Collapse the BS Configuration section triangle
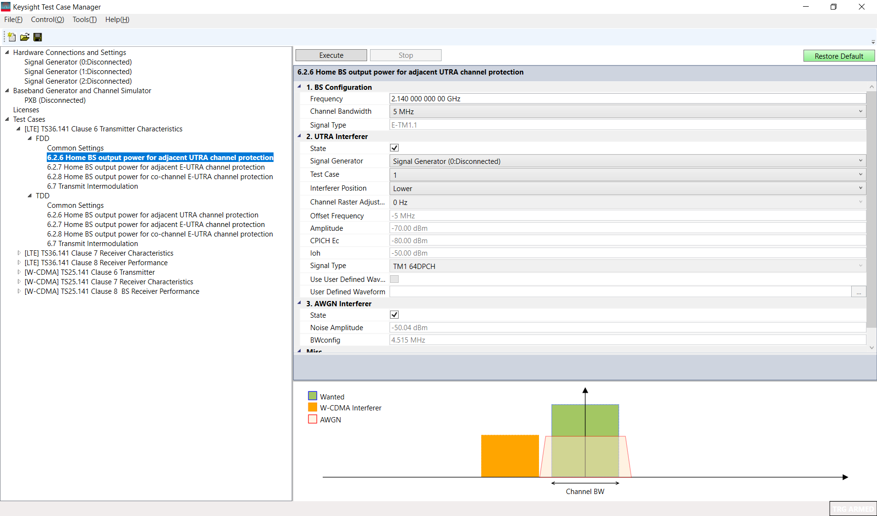 [x=299, y=87]
